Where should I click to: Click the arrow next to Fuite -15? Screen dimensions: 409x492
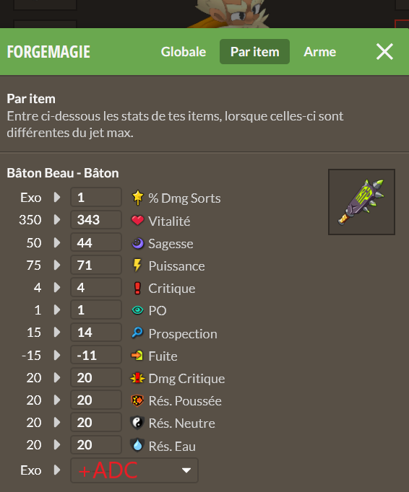(x=57, y=355)
